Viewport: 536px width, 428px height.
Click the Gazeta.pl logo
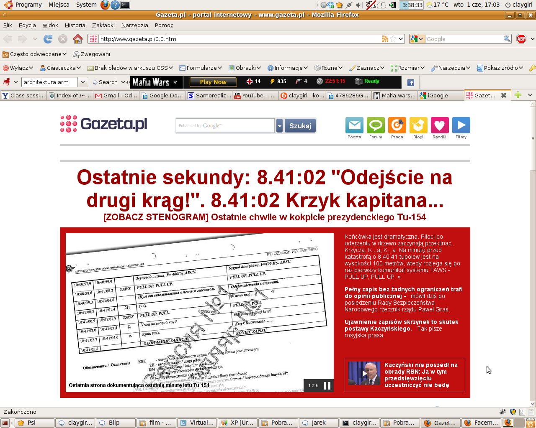pos(103,124)
